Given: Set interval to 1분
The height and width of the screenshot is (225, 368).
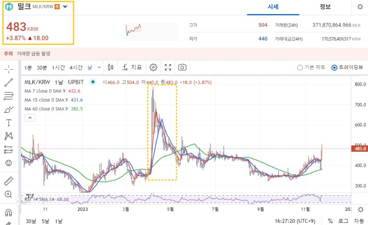Looking at the screenshot, I should point(28,68).
